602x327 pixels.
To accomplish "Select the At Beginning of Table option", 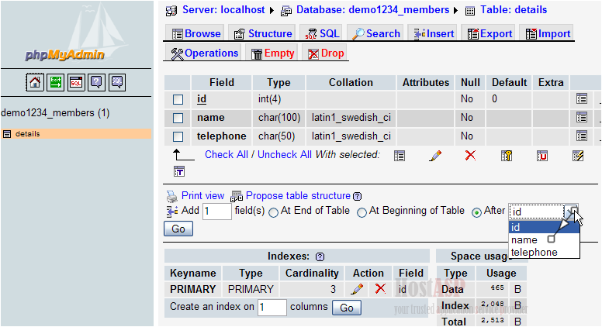I will point(362,212).
